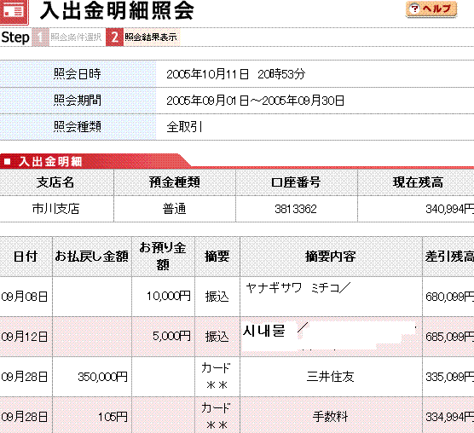The height and width of the screenshot is (433, 474).
Task: Click the お払戻し金額 column header
Action: point(92,257)
